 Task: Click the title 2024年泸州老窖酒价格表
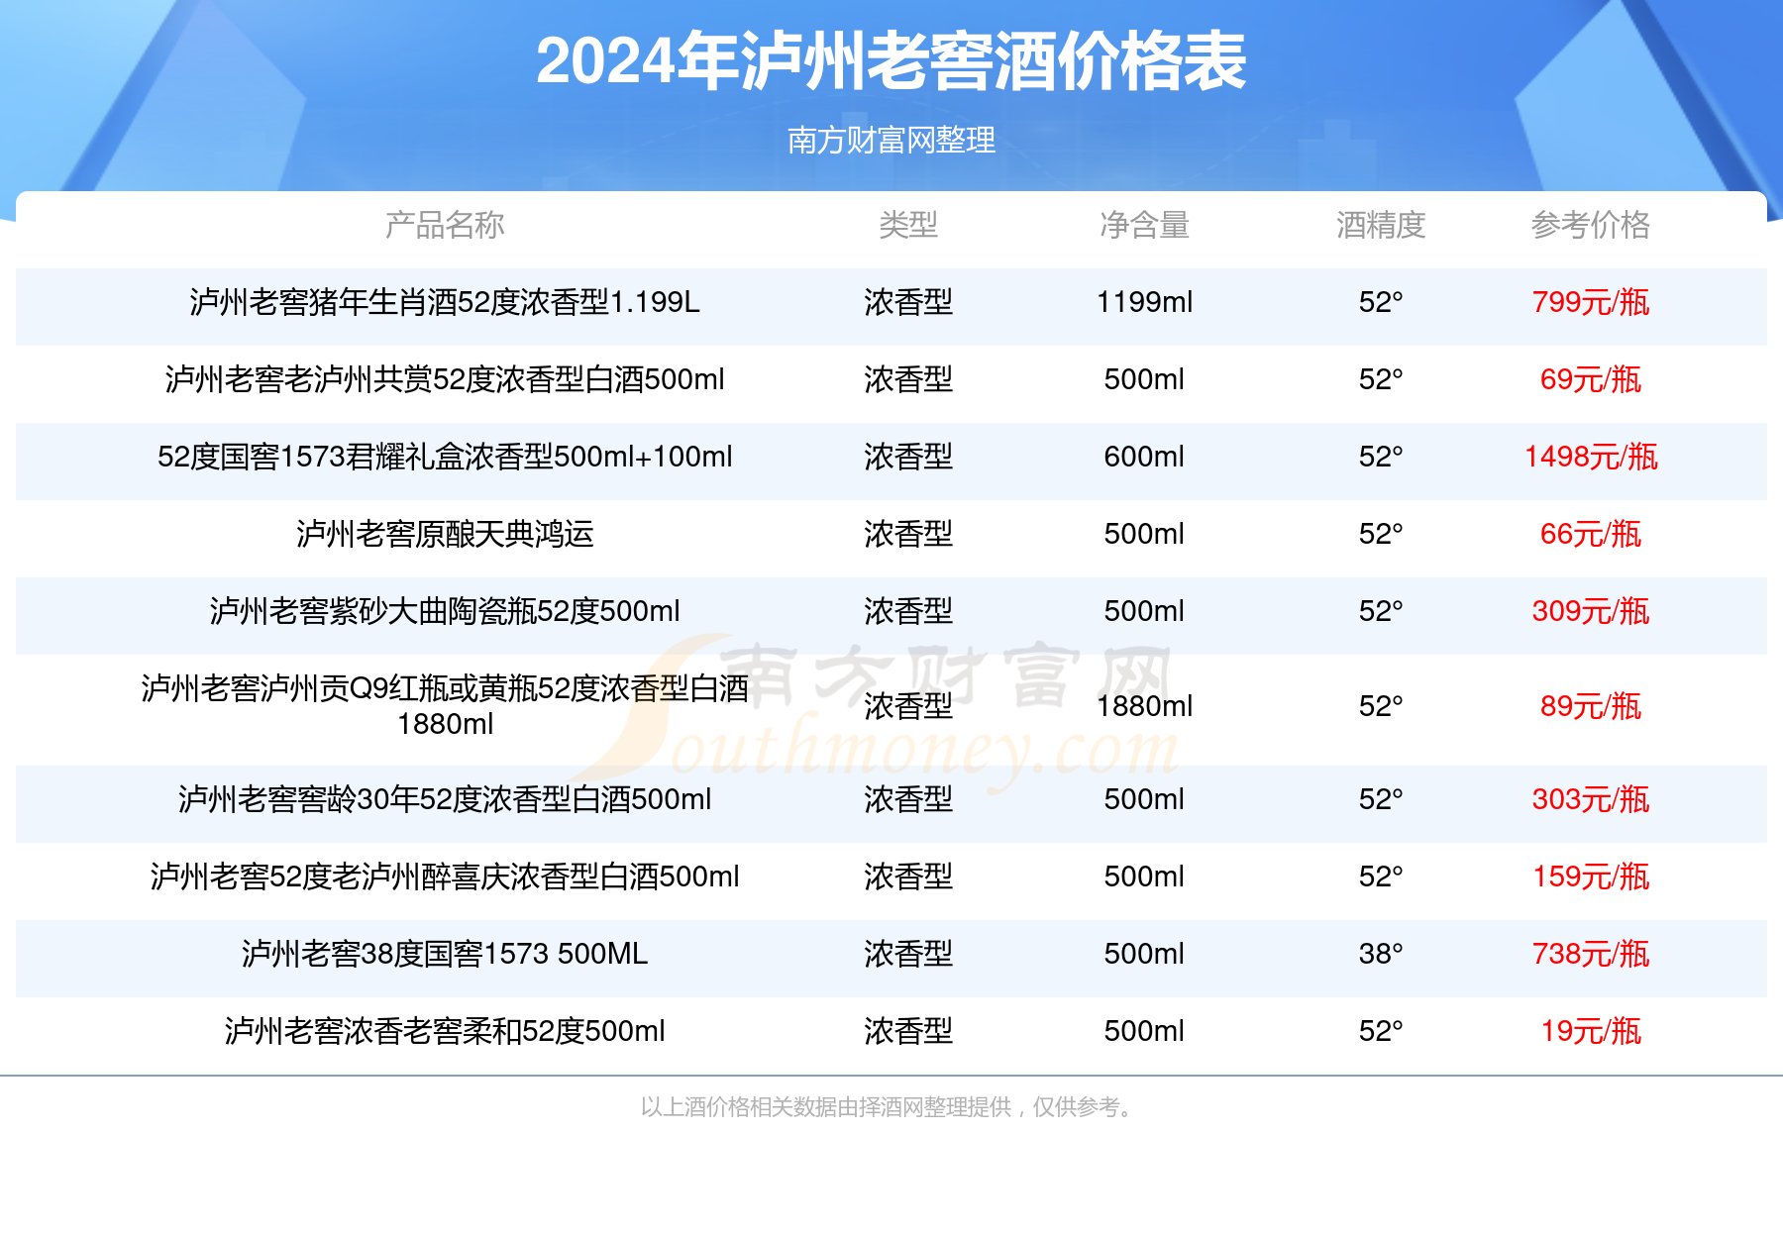(891, 61)
